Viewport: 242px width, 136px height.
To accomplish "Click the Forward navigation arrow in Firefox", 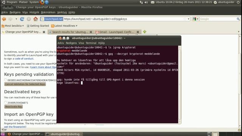I will (x=11, y=19).
